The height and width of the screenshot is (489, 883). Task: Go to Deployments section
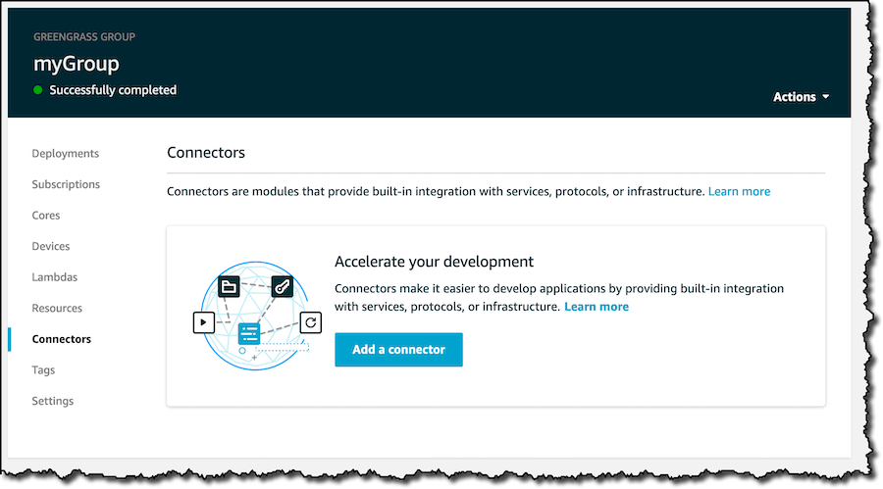point(66,154)
